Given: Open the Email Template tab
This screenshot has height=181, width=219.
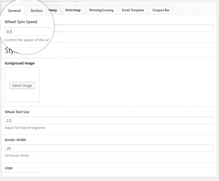Looking at the screenshot, I should (x=133, y=10).
